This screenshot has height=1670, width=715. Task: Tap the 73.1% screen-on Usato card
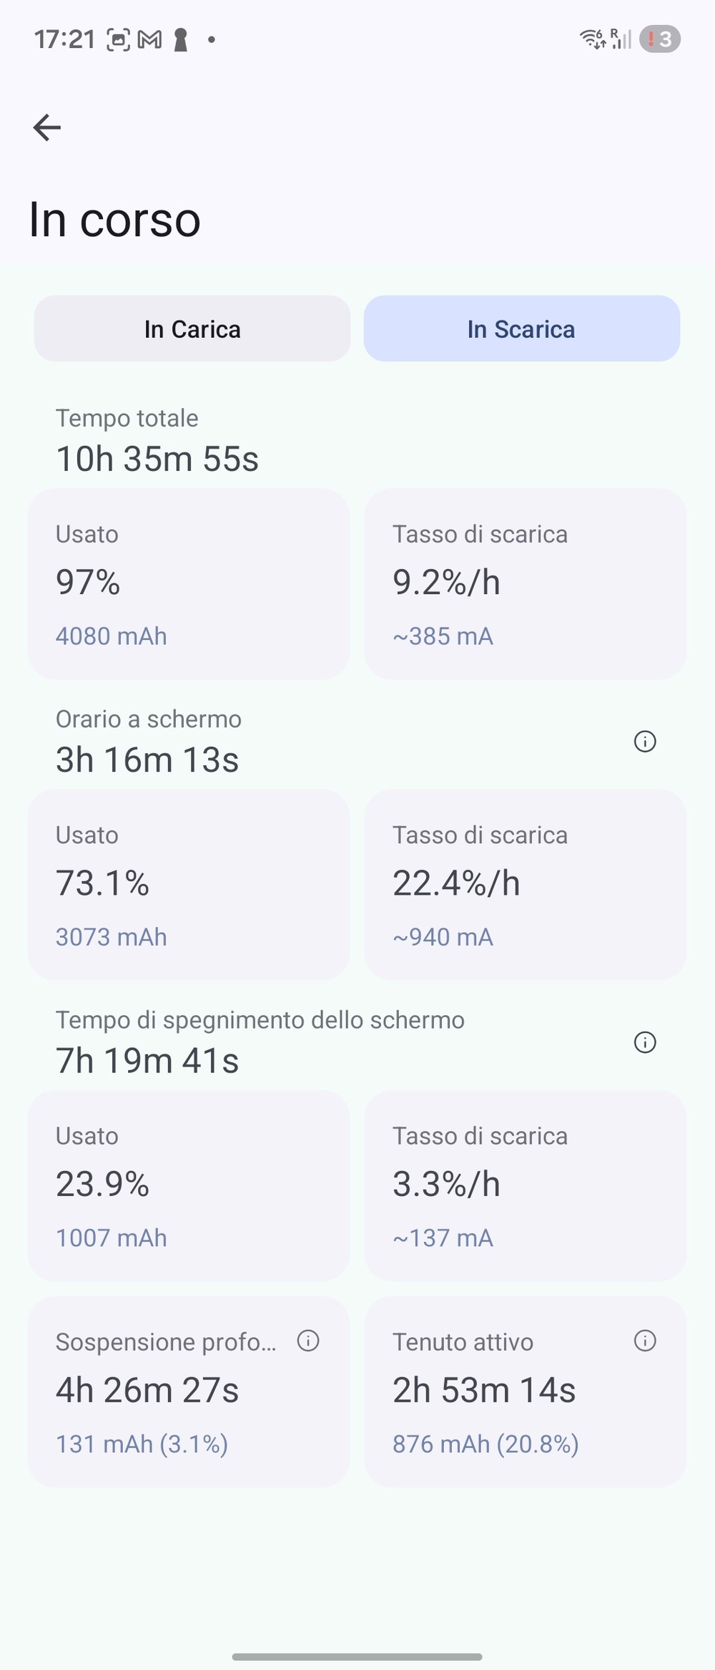click(189, 885)
